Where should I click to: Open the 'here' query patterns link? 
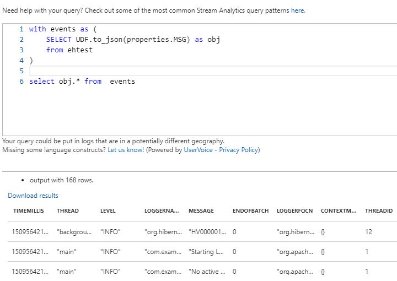point(298,10)
